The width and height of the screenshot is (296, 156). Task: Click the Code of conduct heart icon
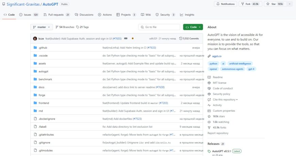pos(209,88)
